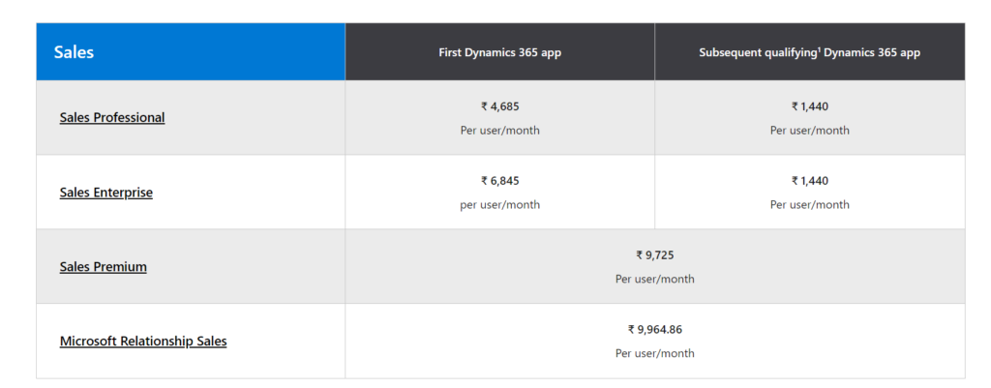Click 'Per user/month' under ₹ 9,964.86
991x388 pixels.
[654, 353]
